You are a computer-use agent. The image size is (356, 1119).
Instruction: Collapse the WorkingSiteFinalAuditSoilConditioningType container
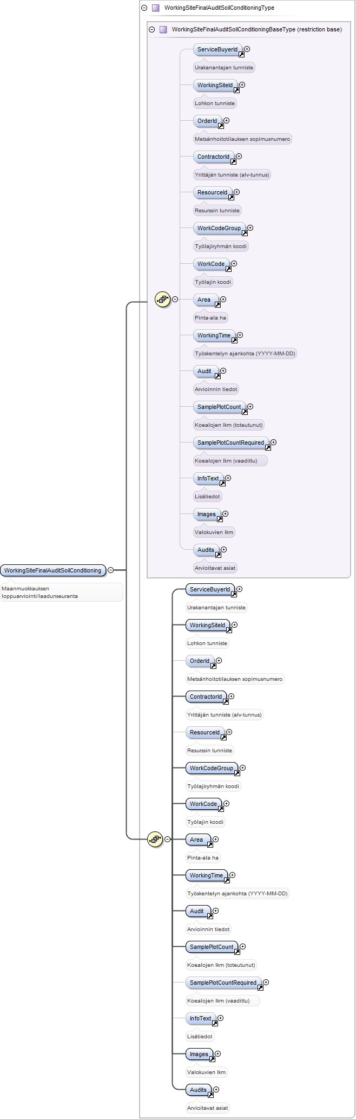pos(144,8)
